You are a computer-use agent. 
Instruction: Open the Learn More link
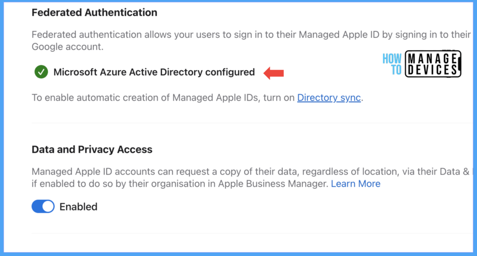(x=355, y=184)
